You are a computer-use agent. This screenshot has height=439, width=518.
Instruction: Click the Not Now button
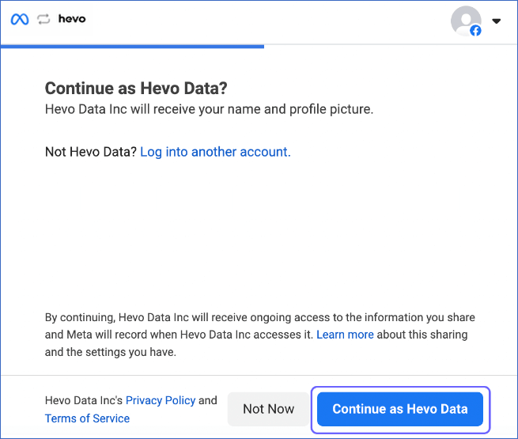click(x=268, y=409)
